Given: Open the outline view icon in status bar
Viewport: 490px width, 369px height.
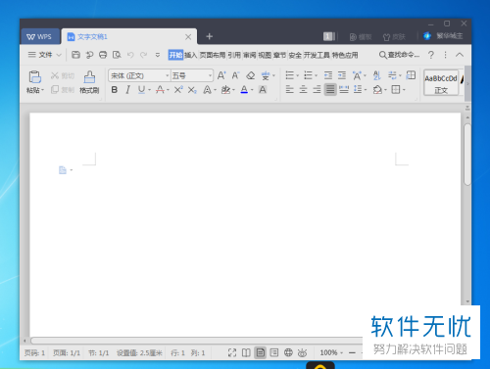Looking at the screenshot, I should (x=274, y=352).
